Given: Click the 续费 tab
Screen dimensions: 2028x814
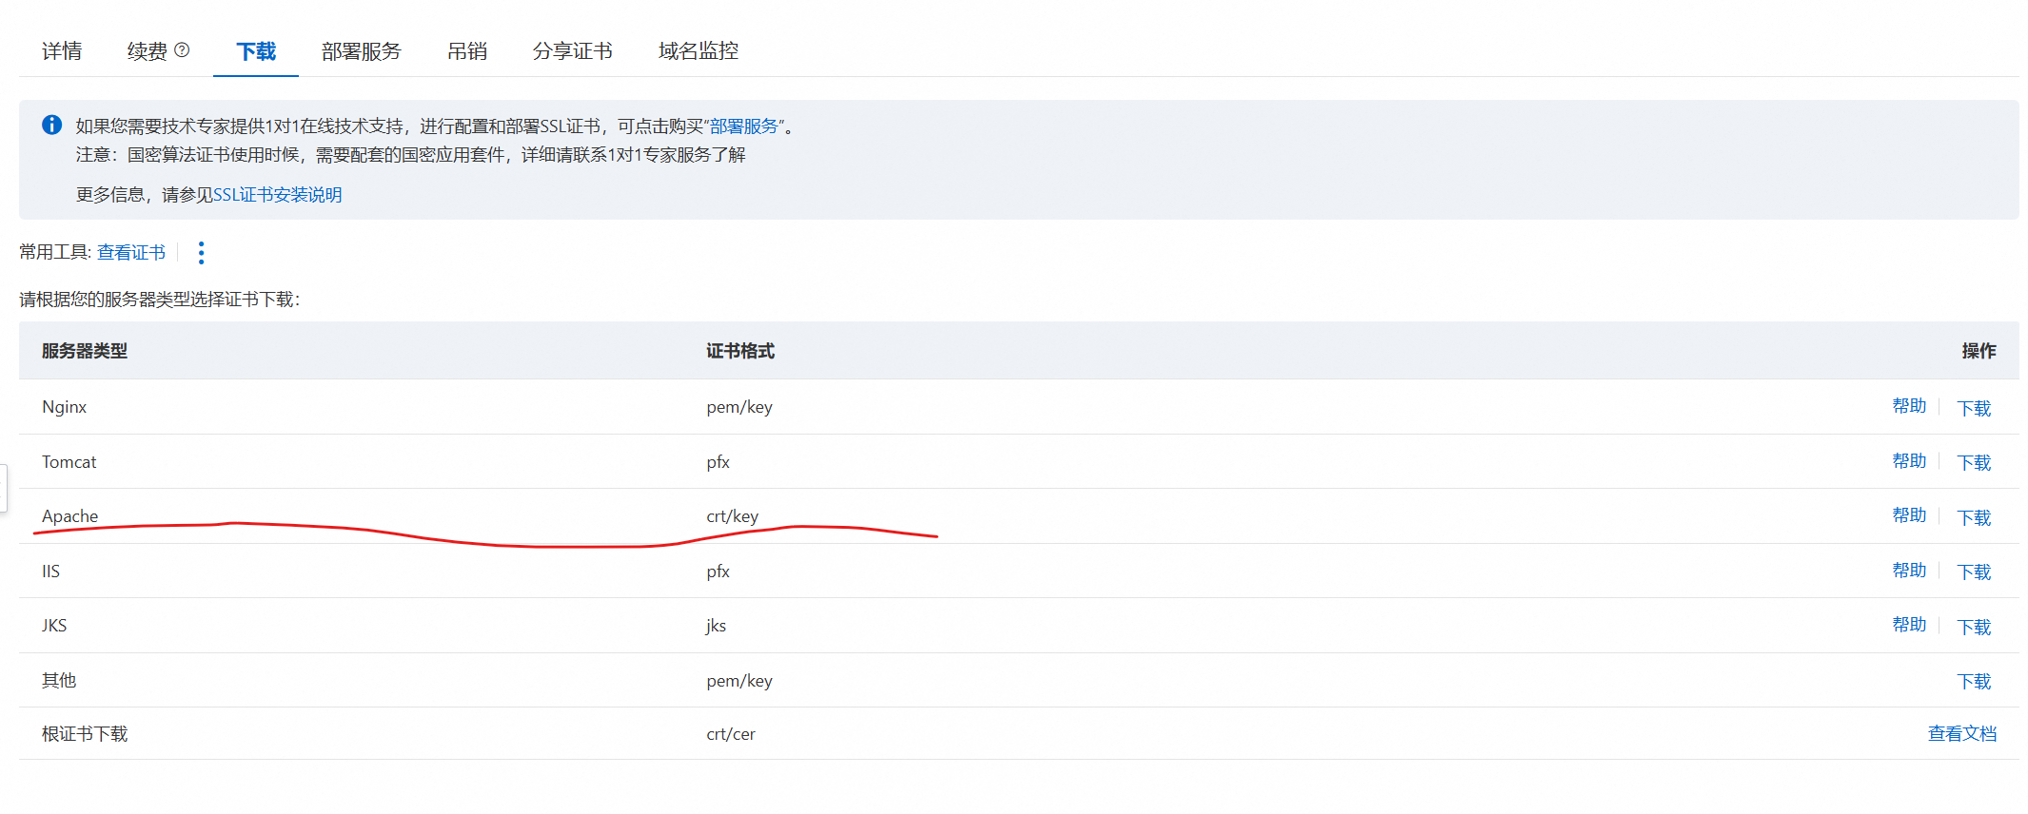Looking at the screenshot, I should 148,51.
